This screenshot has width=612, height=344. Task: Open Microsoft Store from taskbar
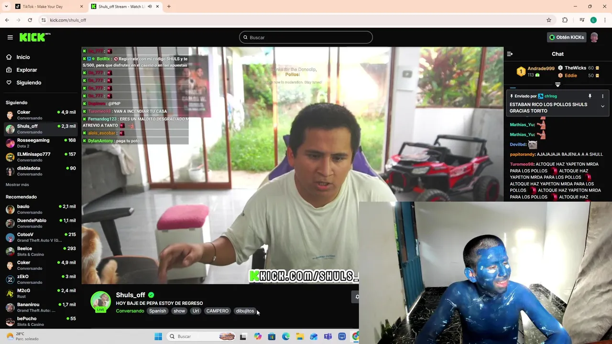click(x=272, y=336)
